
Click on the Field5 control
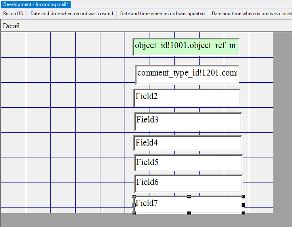coord(188,163)
